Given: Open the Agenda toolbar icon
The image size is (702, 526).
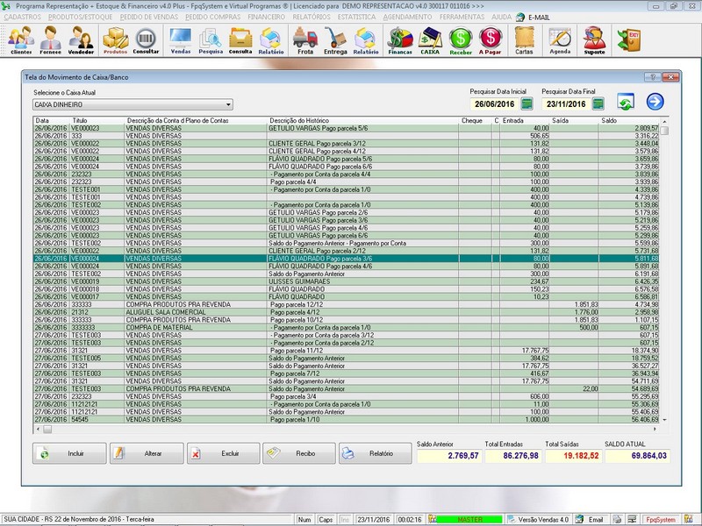Looking at the screenshot, I should point(560,39).
